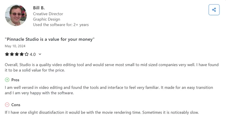Image resolution: width=226 pixels, height=120 pixels.
Task: Click the May 10, 2024 review date
Action: point(15,46)
